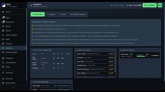
Task: Click the star icon next to Kyle Taylor prospect note
Action: (33, 29)
